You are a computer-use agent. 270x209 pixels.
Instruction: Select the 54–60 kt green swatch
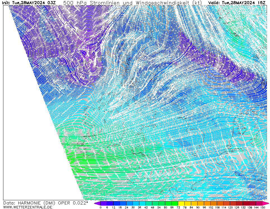pyautogui.click(x=162, y=203)
